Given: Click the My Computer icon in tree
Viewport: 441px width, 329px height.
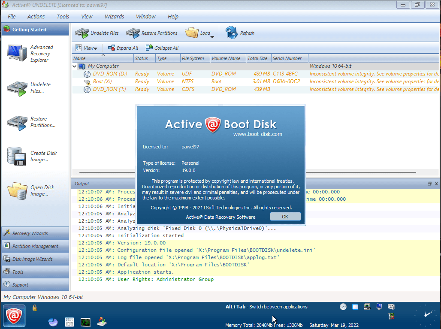Looking at the screenshot, I should [82, 66].
